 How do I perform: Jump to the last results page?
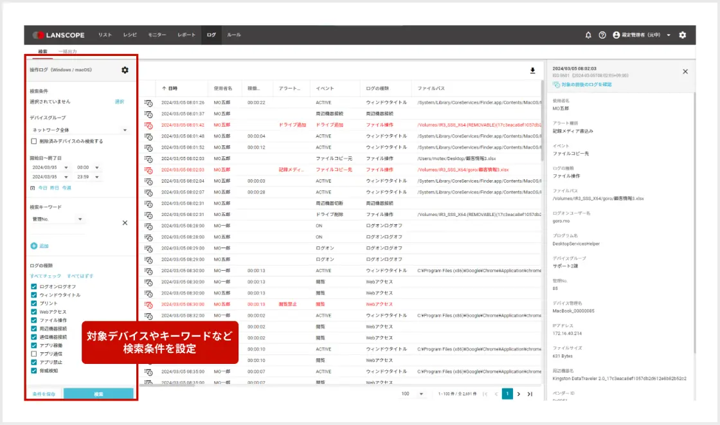coord(530,394)
